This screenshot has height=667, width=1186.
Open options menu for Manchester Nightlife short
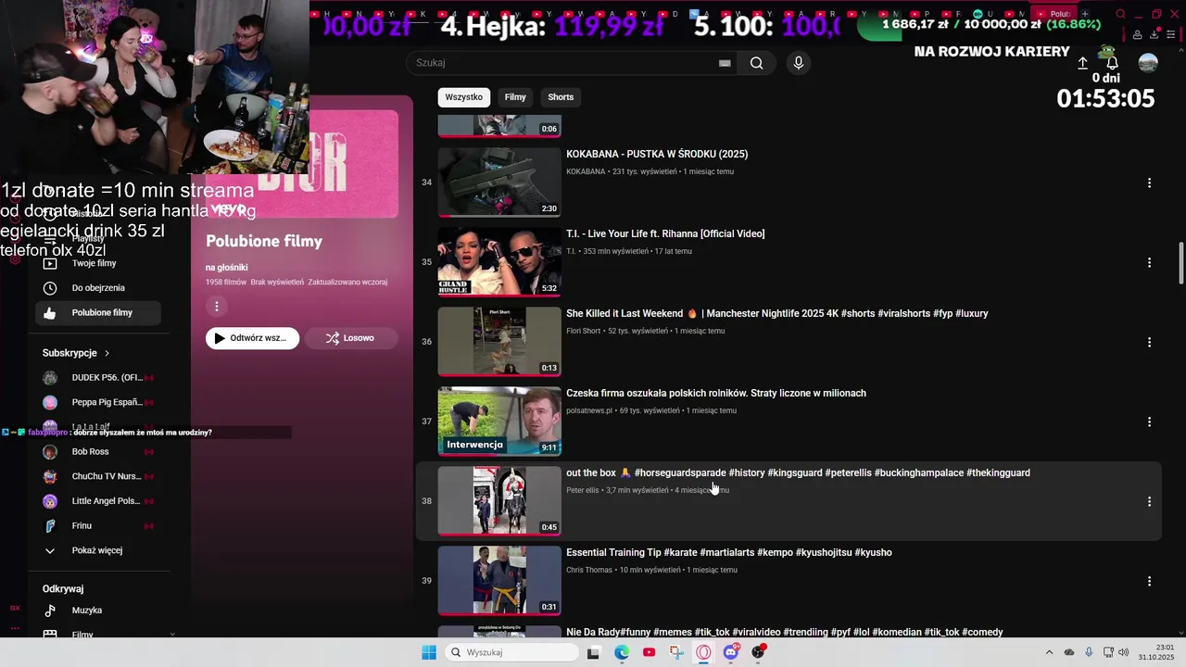pos(1149,342)
